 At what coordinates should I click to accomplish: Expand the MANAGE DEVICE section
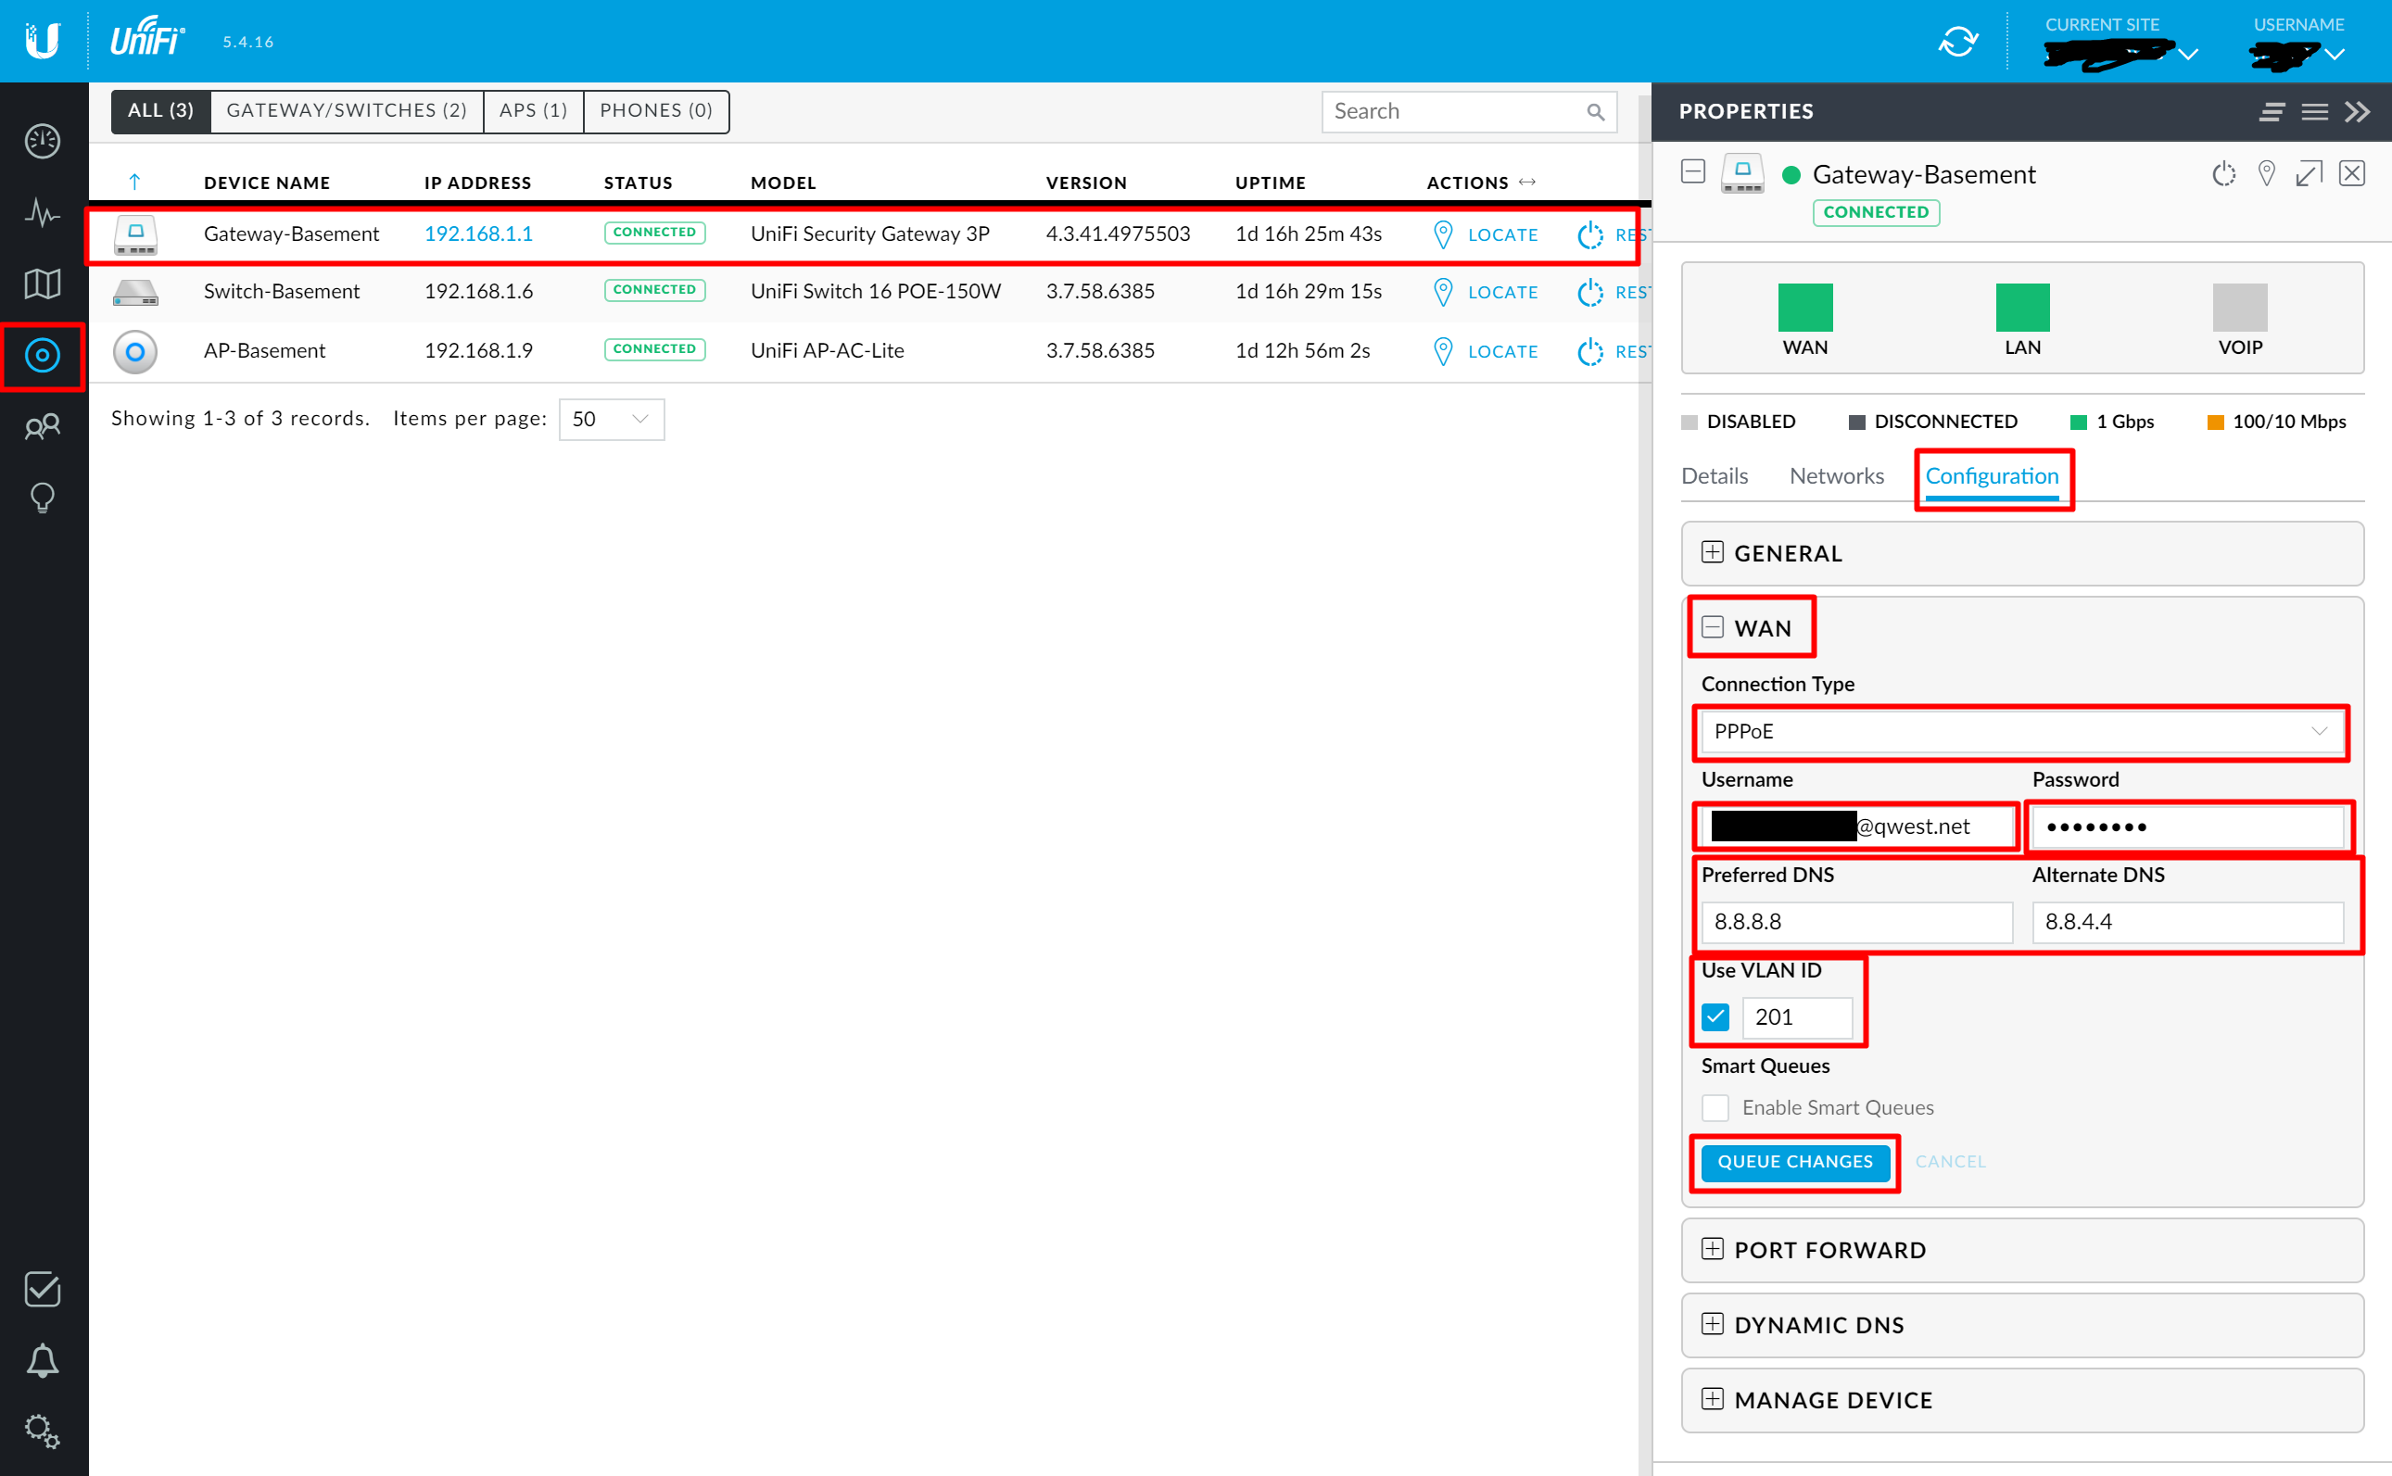(1713, 1399)
